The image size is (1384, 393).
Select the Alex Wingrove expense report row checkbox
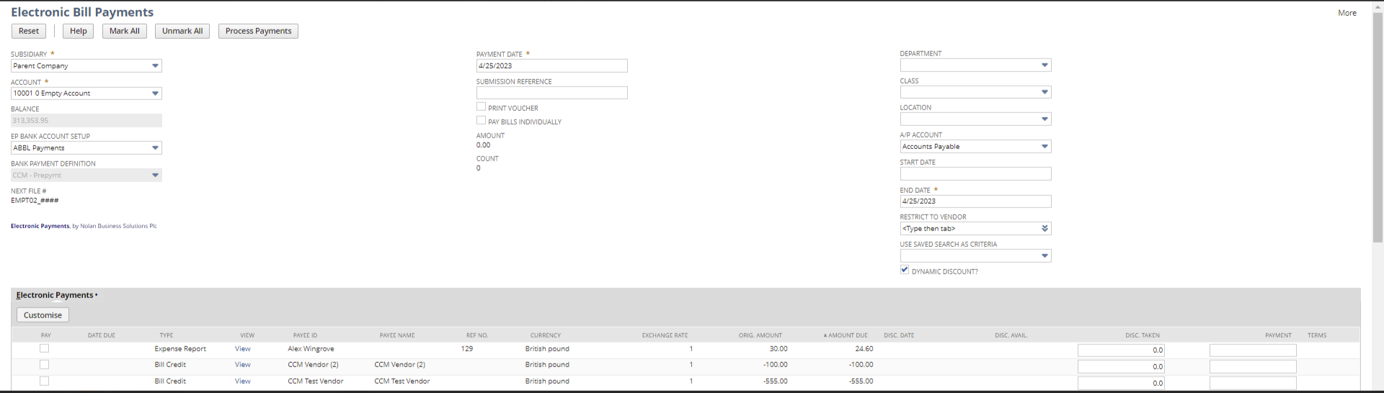[45, 348]
